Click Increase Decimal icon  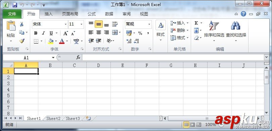point(129,41)
